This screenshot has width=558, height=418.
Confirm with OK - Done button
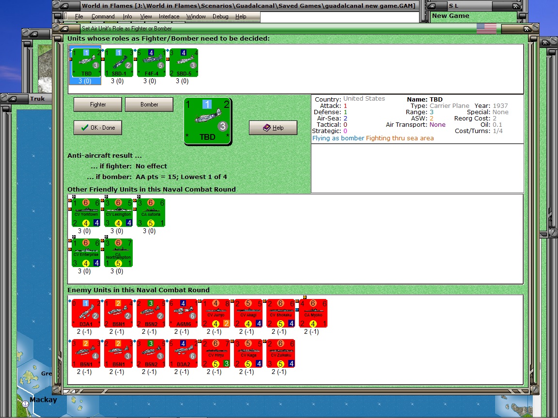tap(98, 128)
